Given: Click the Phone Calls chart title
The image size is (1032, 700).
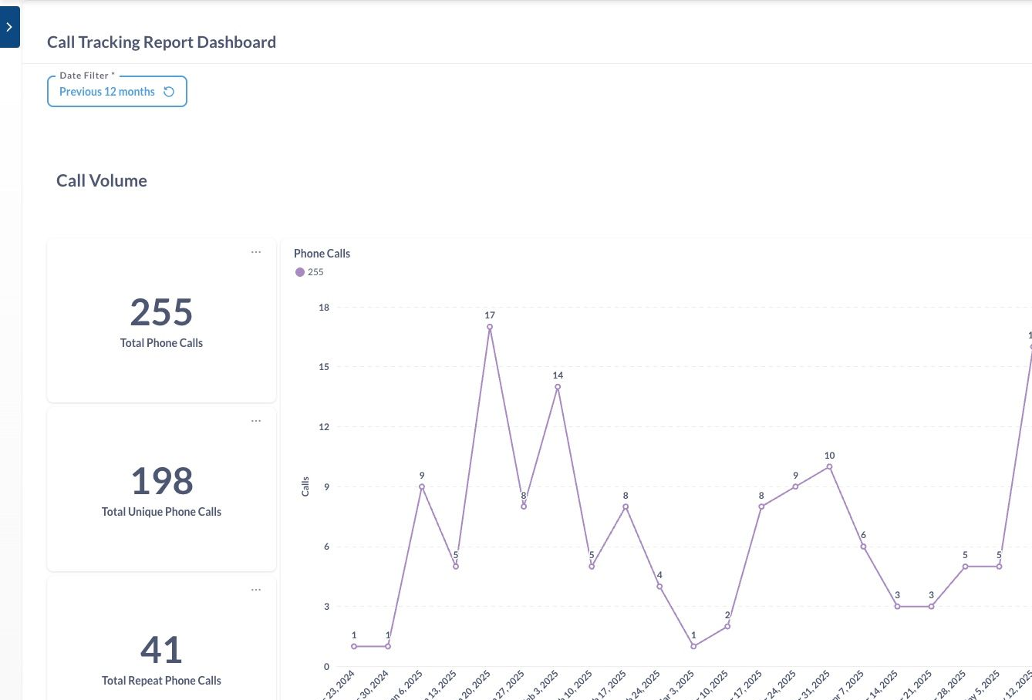Looking at the screenshot, I should 322,253.
